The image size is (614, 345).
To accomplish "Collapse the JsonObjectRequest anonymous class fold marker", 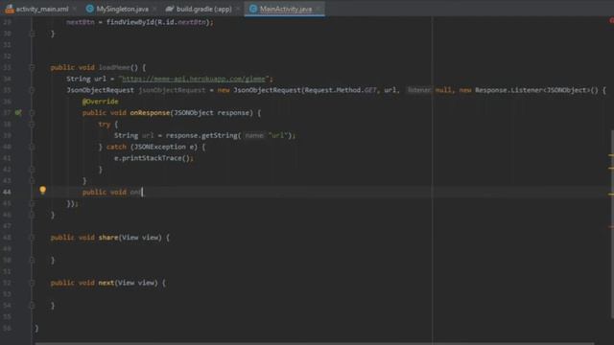I will click(33, 90).
